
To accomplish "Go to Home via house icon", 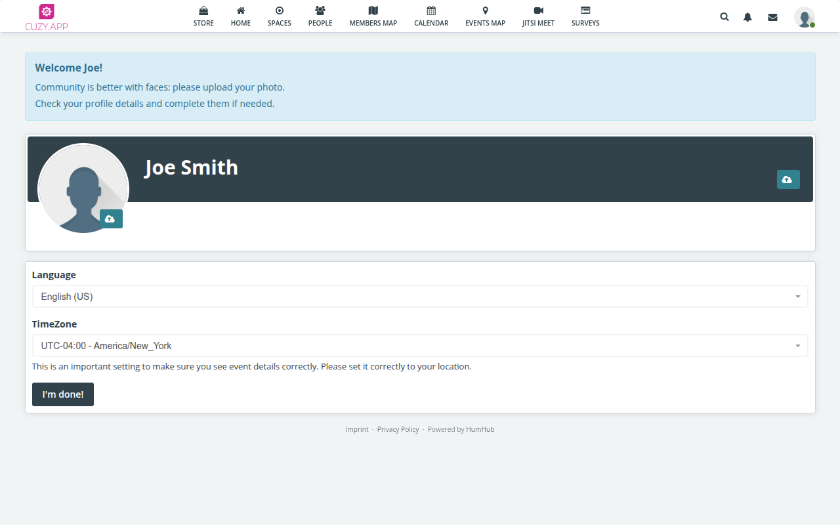I will point(241,10).
